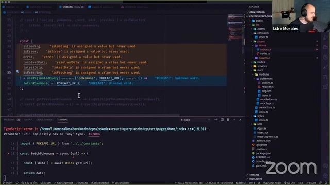Select the Terminal panel tab
The height and width of the screenshot is (185, 330).
62,120
